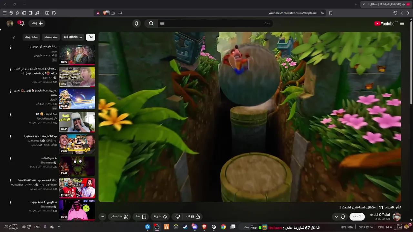413x232 pixels.
Task: Click the YouTube address bar URL
Action: tap(293, 13)
